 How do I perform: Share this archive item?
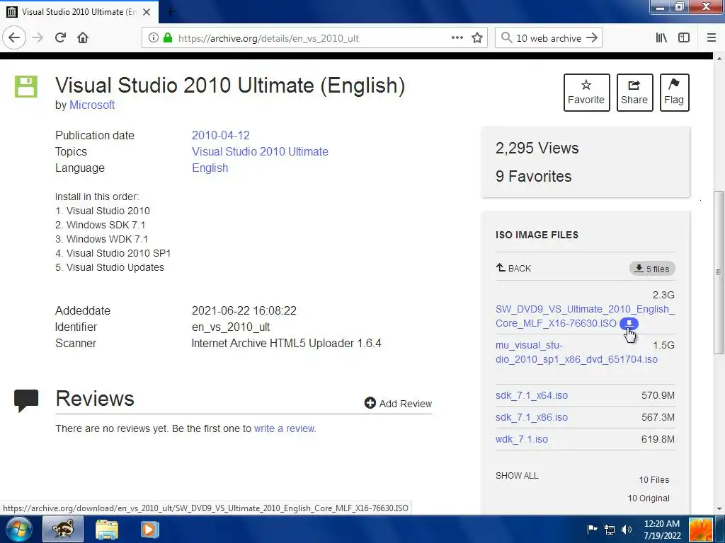634,93
